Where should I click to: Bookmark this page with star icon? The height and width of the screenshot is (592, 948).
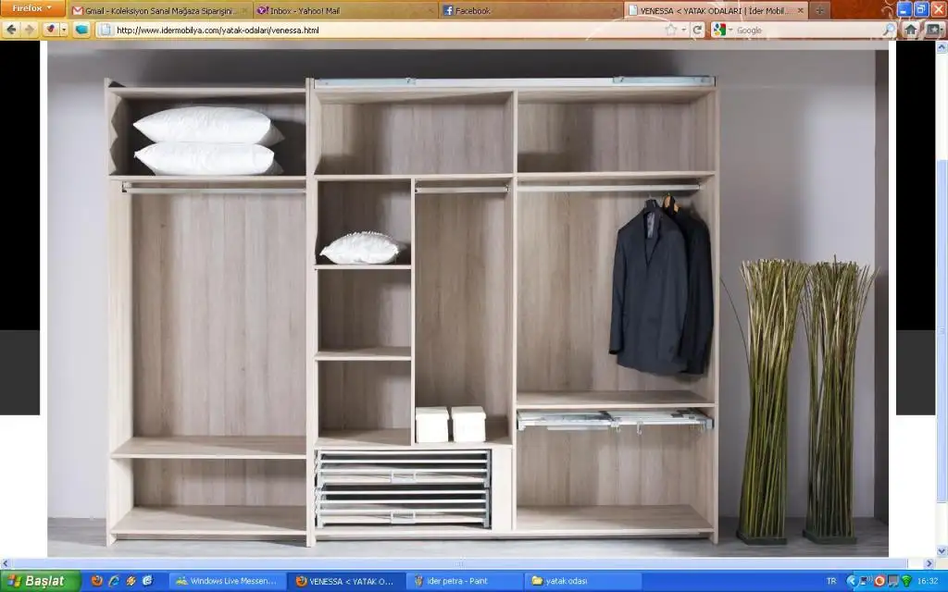coord(670,30)
